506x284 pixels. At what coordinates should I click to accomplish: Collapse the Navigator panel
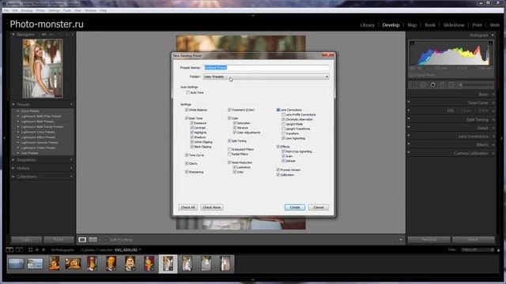pyautogui.click(x=13, y=35)
